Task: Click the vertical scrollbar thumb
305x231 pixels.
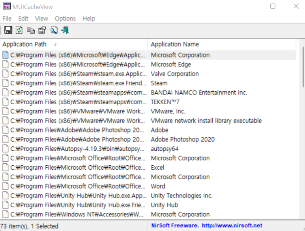Action: (x=303, y=67)
